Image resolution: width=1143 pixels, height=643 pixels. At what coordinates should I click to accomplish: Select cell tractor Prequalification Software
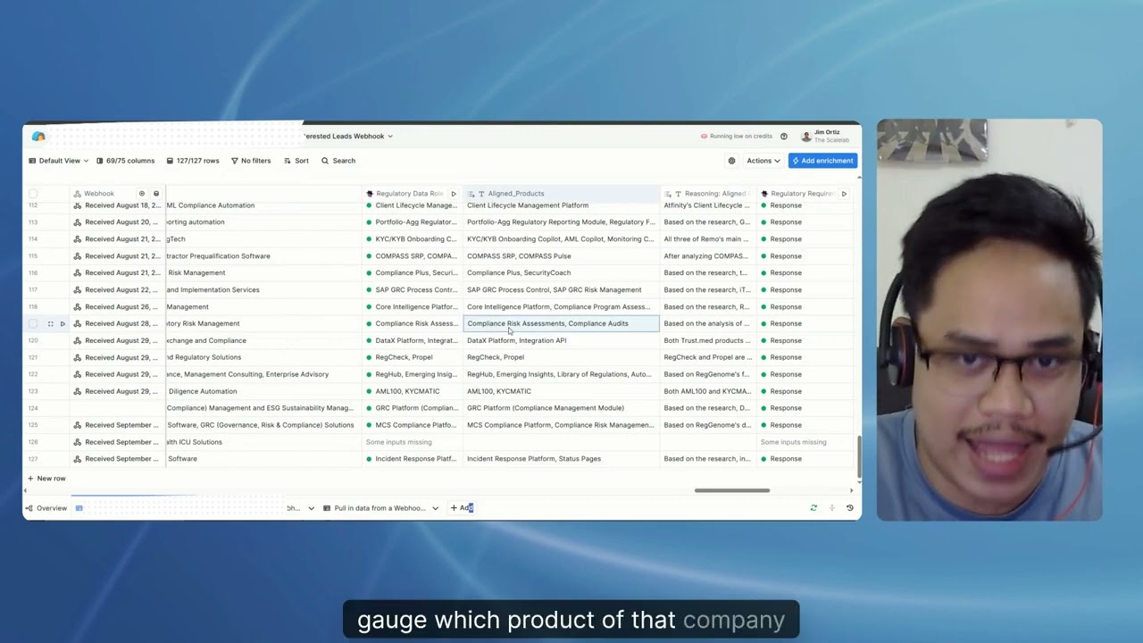tap(263, 256)
